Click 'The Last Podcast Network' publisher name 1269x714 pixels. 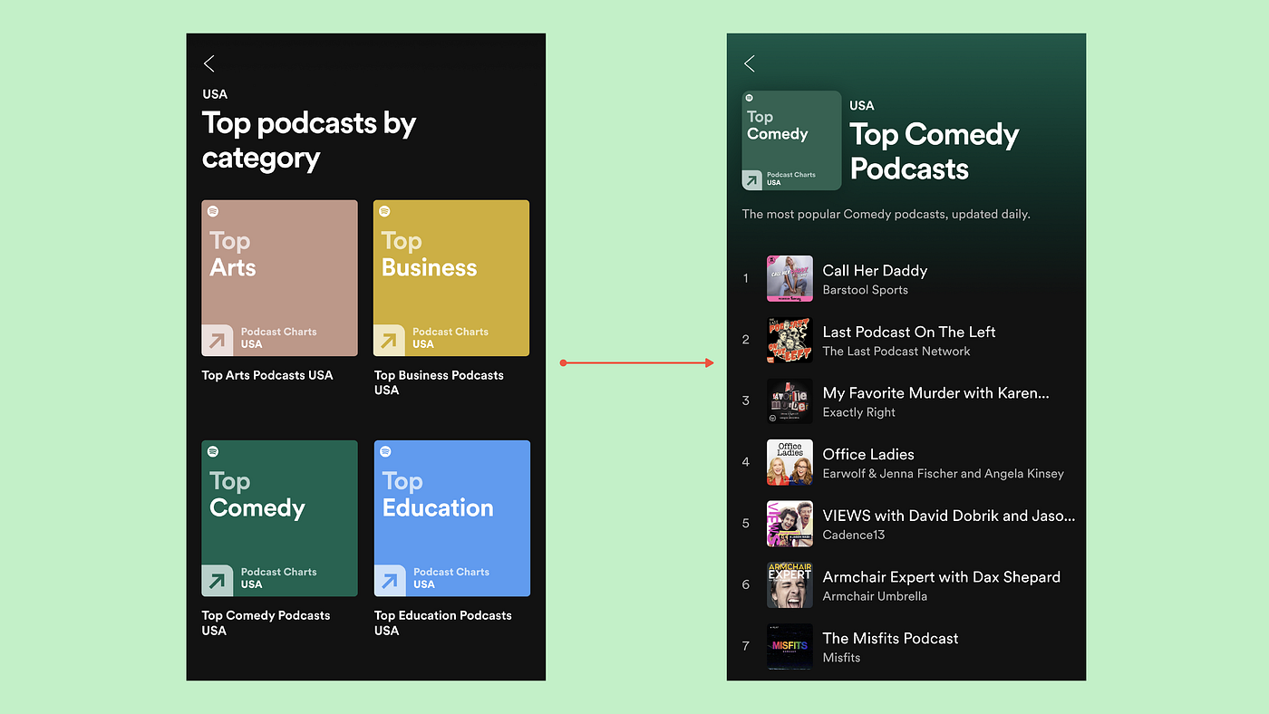[896, 352]
